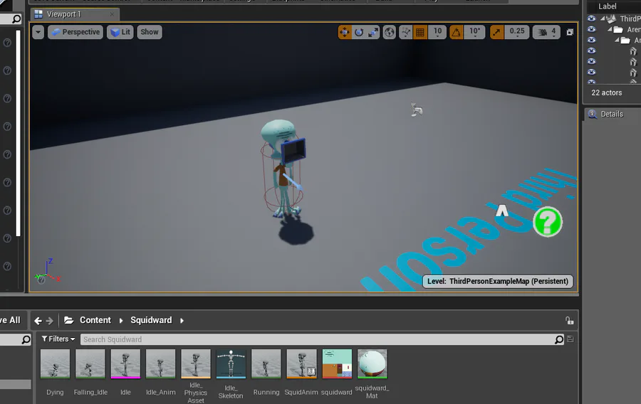
Task: Open the Details panel tab
Action: tap(612, 115)
